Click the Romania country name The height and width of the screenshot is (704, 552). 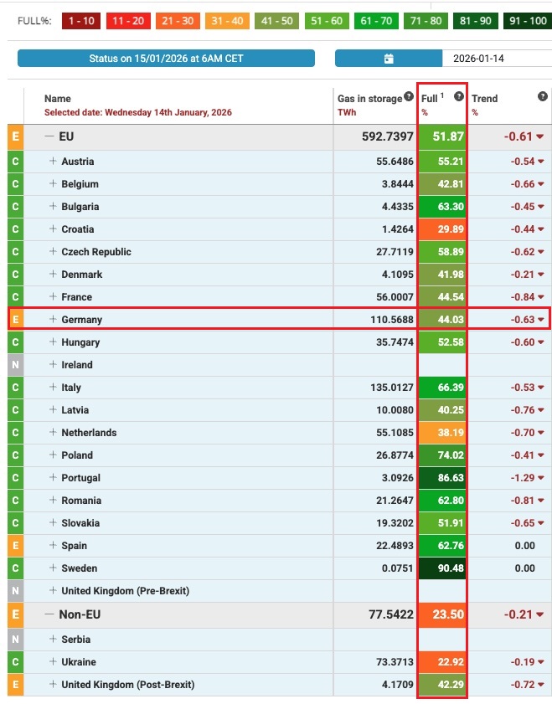coord(81,501)
